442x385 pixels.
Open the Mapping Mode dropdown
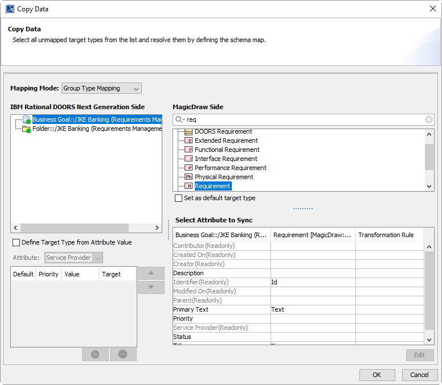pyautogui.click(x=101, y=88)
